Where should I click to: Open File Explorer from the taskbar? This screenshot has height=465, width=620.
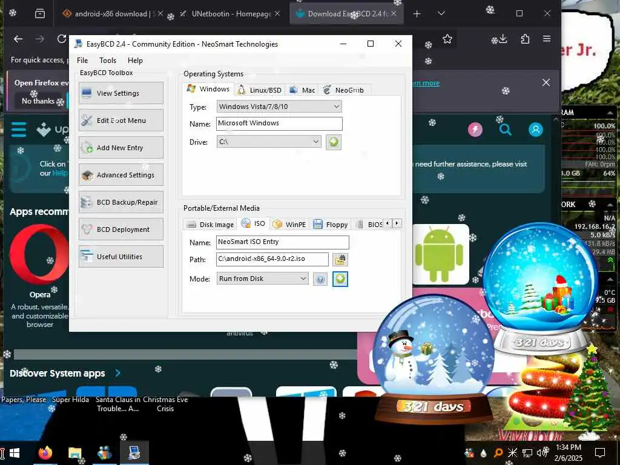point(74,453)
